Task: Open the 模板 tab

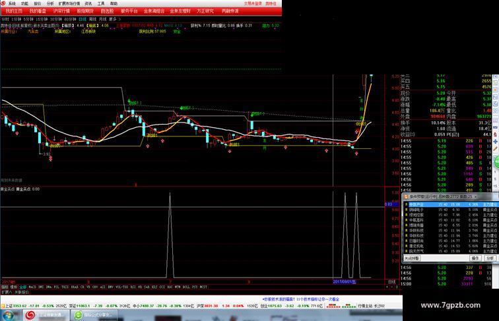Action: click(x=14, y=287)
